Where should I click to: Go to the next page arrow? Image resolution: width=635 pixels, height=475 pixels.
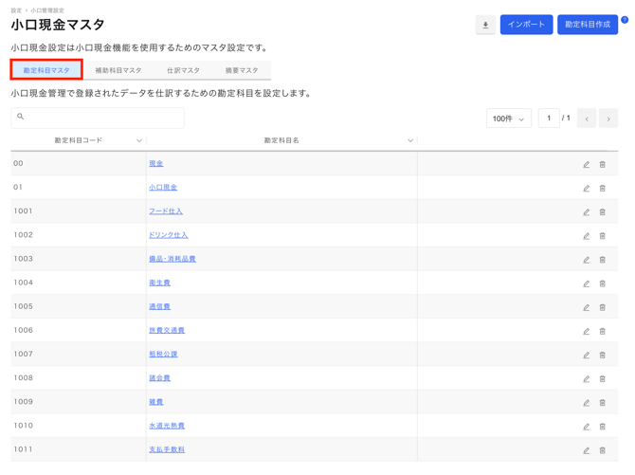[608, 119]
